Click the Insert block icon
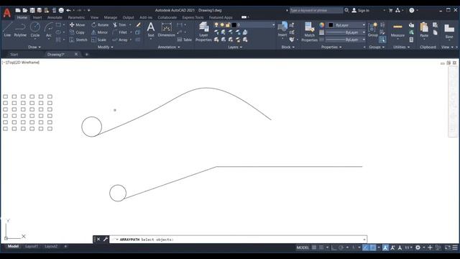The image size is (460, 259). [x=282, y=29]
